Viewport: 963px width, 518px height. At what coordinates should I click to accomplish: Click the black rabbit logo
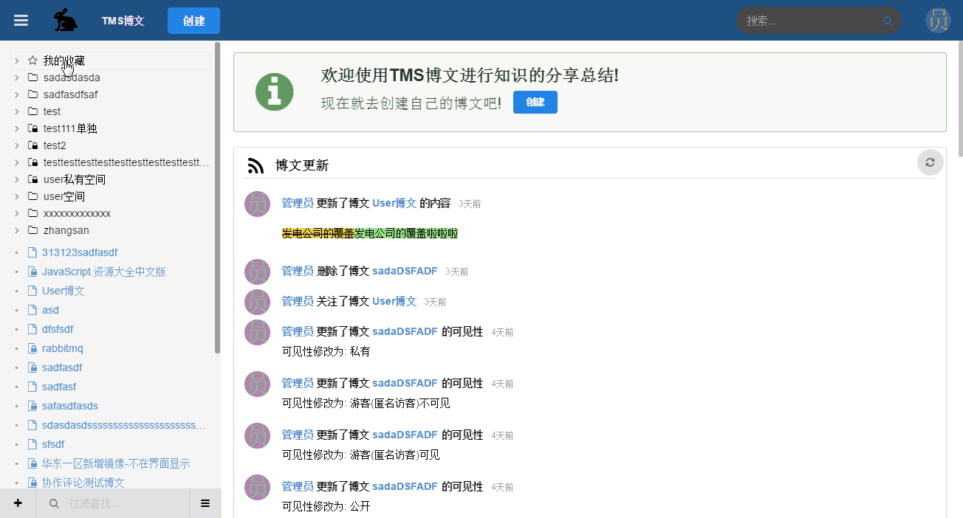click(x=66, y=21)
